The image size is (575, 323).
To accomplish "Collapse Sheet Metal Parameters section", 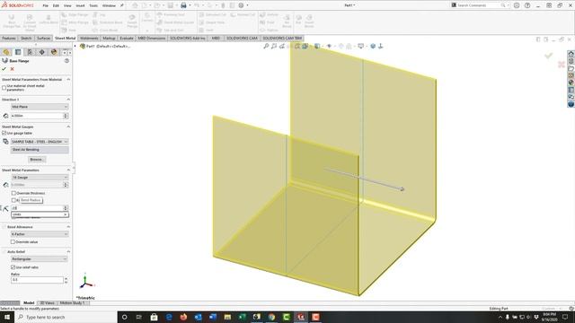I will click(68, 170).
